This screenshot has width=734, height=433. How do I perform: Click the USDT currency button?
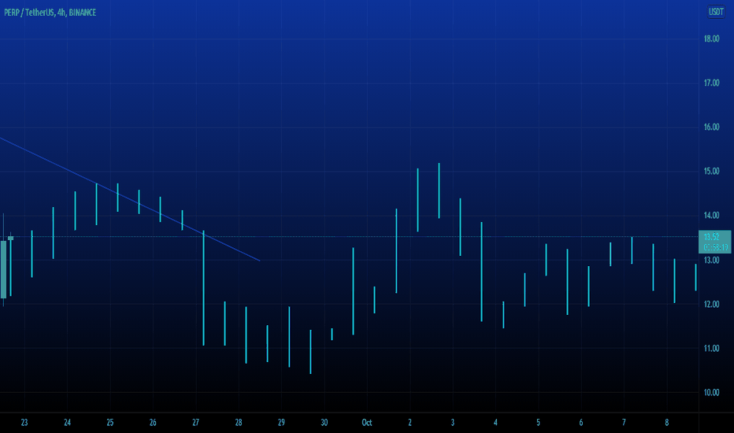click(716, 12)
